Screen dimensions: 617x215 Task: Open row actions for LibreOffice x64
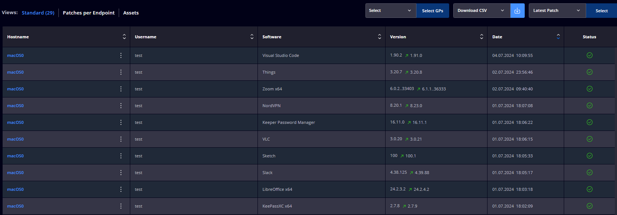point(121,189)
